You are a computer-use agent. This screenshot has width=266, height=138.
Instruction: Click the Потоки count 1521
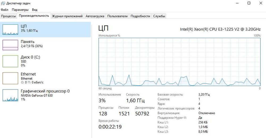[x=124, y=114]
